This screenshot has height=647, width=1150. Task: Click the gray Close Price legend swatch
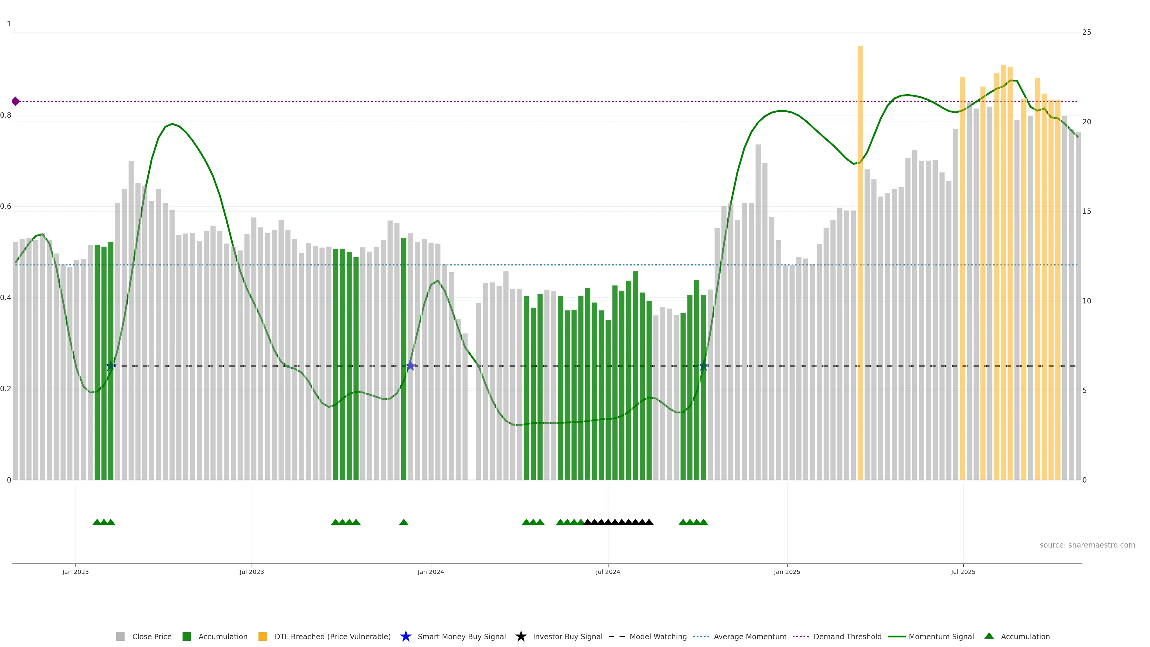tap(120, 636)
